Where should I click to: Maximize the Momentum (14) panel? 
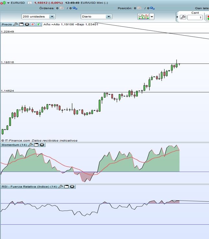tap(36, 145)
